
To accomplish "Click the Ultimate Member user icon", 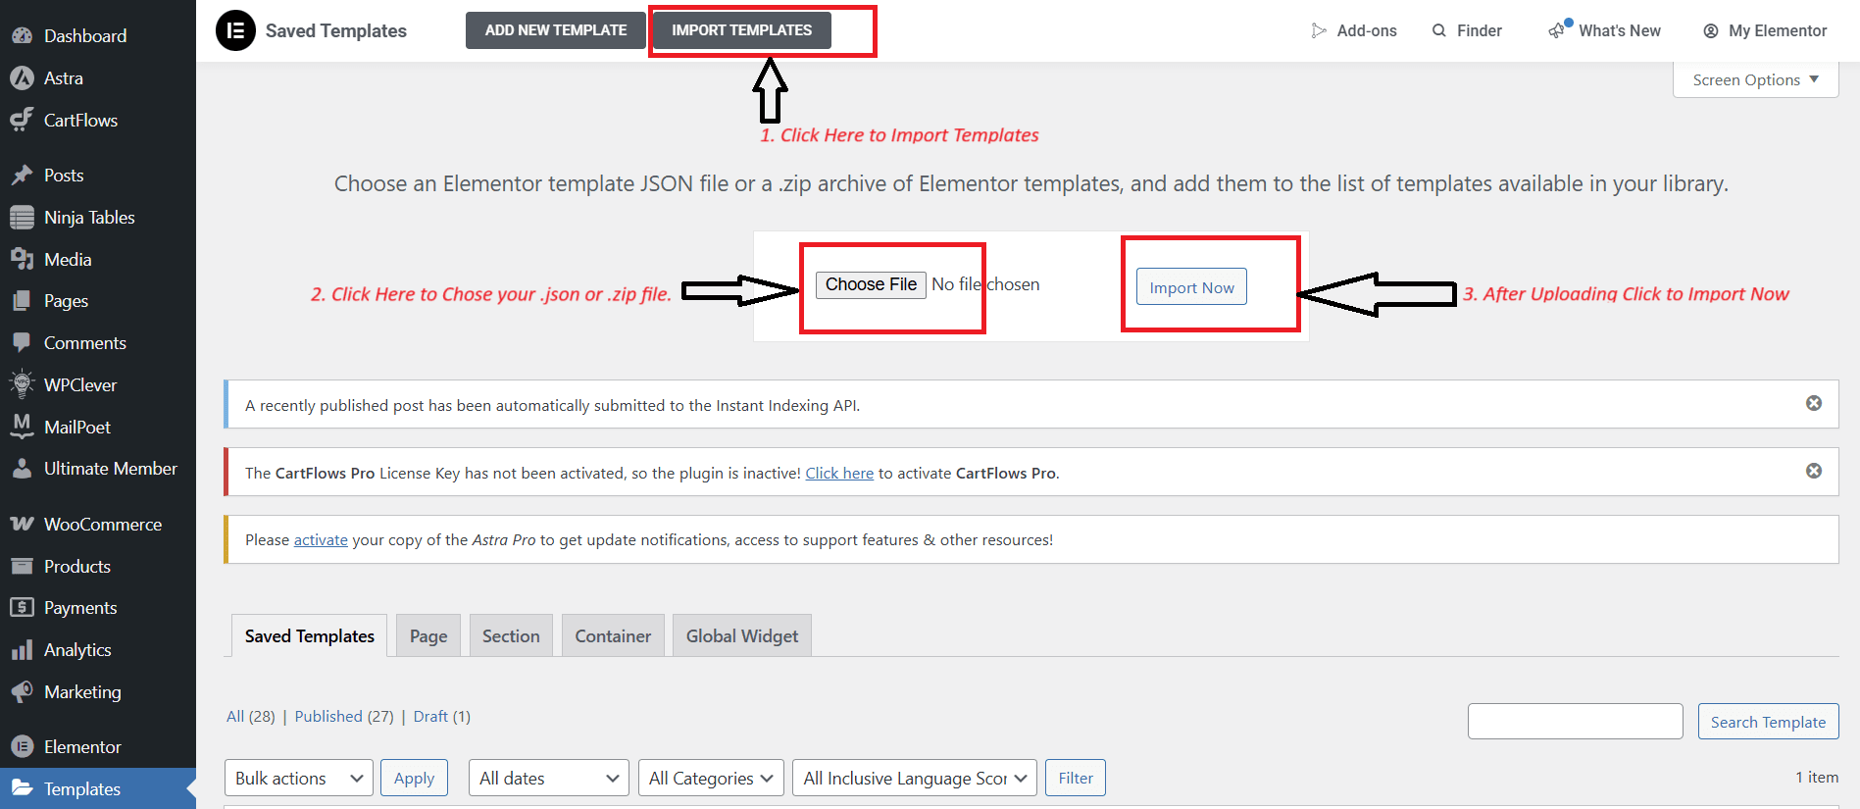I will [x=22, y=469].
